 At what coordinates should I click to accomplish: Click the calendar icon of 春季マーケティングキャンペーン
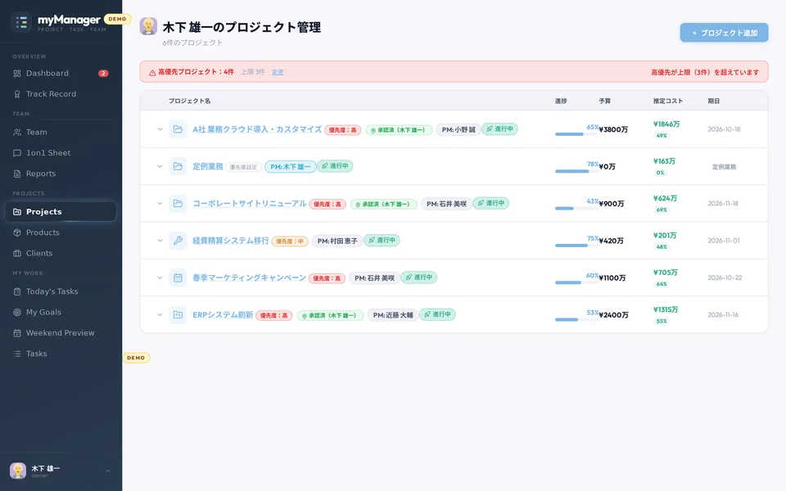click(178, 277)
